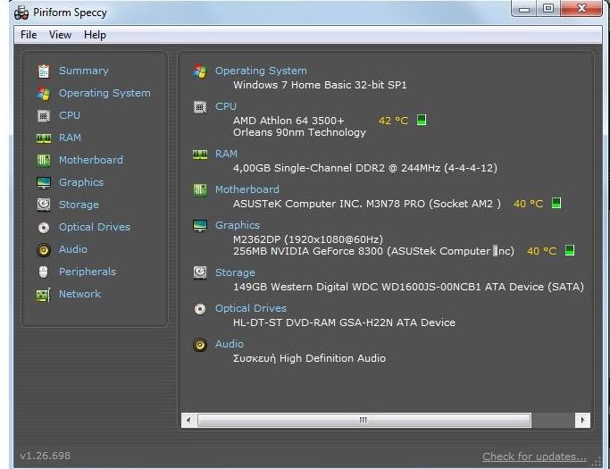Click the Windows flag icon beside sidebar Operating System
Screen dimensions: 610x469
tap(44, 94)
